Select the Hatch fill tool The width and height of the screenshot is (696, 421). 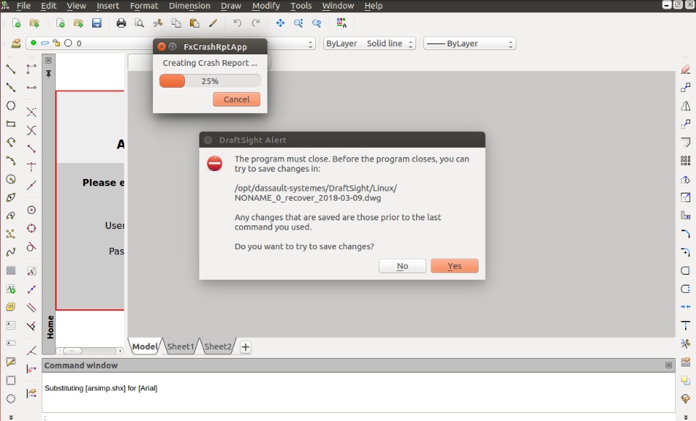tap(11, 270)
